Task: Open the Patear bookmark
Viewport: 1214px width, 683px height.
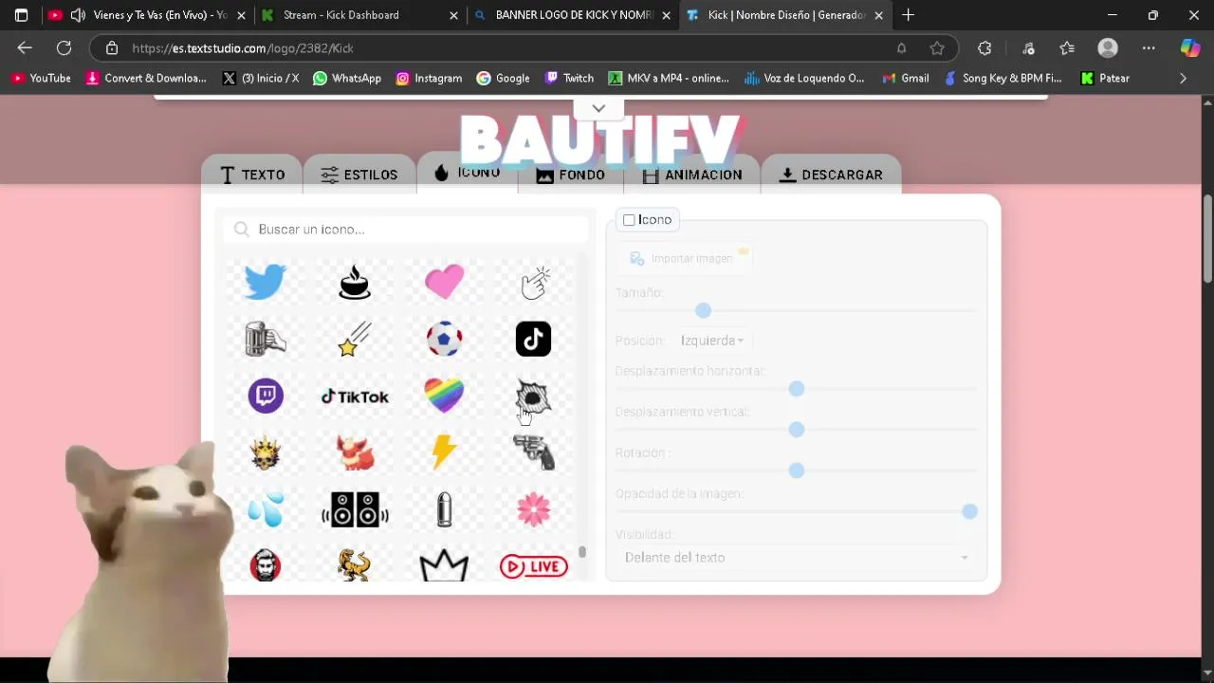Action: 1105,79
